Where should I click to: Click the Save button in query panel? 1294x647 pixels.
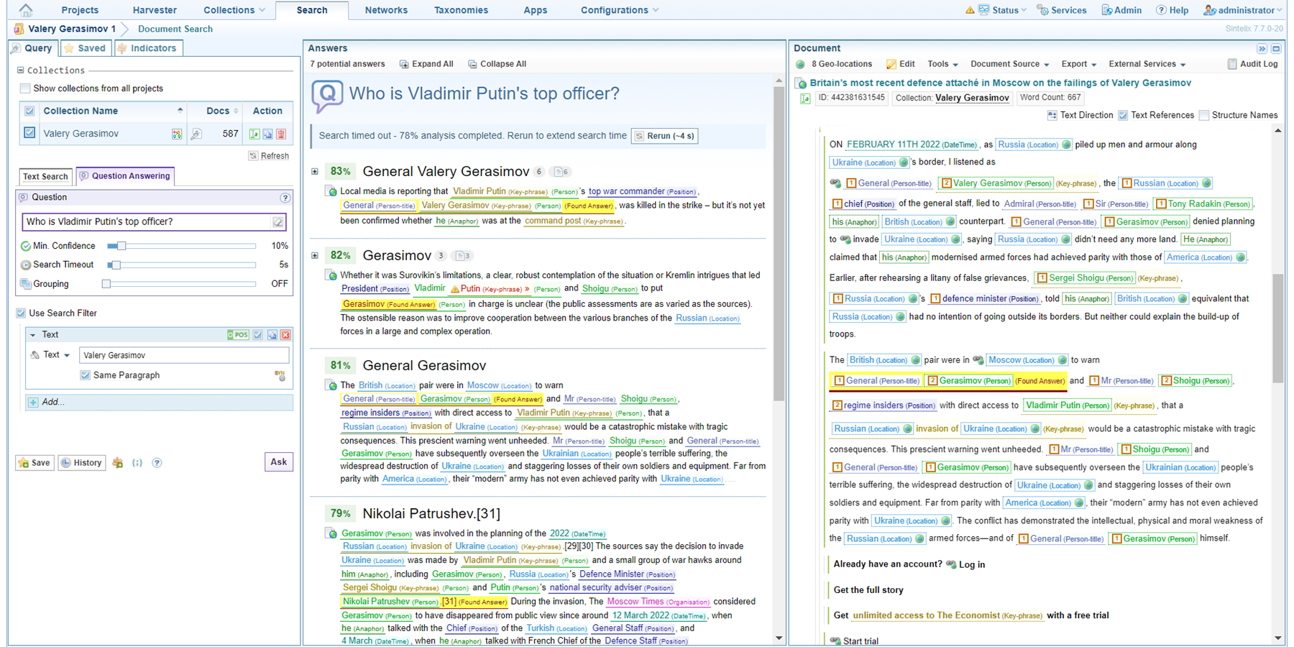(35, 463)
